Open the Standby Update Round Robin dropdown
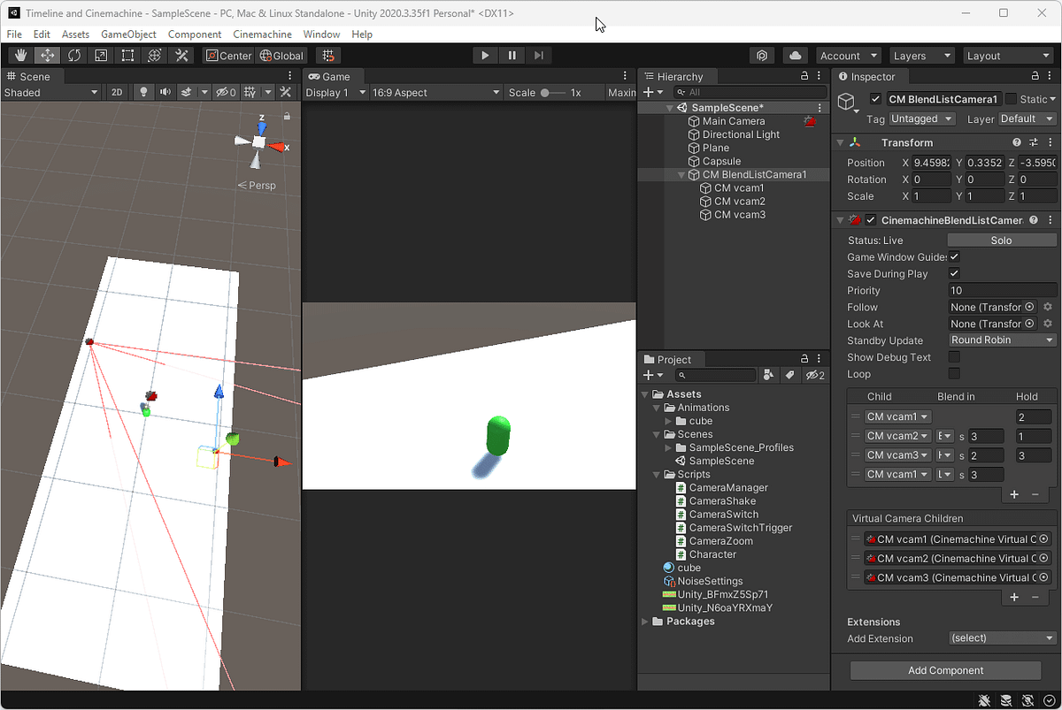 pyautogui.click(x=1001, y=340)
